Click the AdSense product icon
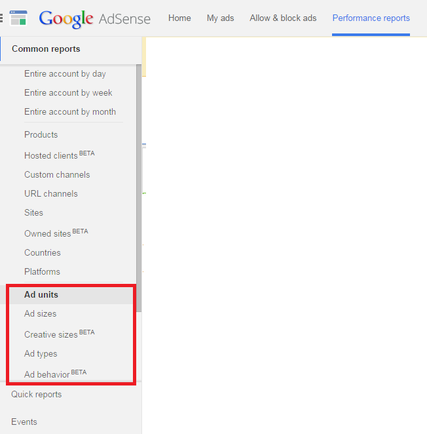This screenshot has height=434, width=427. point(18,18)
